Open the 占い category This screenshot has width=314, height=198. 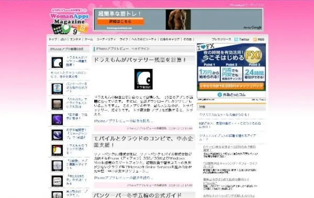point(63,39)
